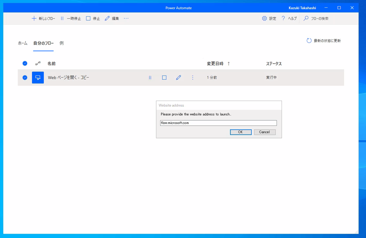The height and width of the screenshot is (238, 366).
Task: Open the flow editor with the pencil icon
Action: pyautogui.click(x=178, y=77)
